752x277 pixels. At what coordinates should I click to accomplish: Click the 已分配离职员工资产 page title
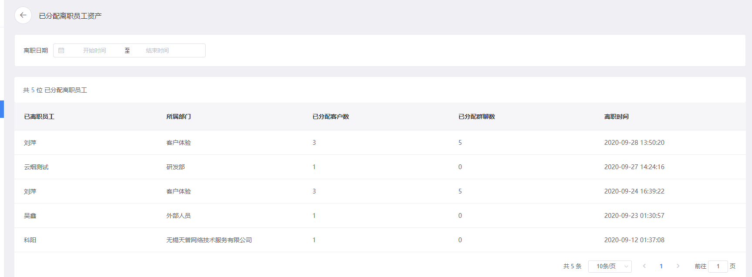click(x=70, y=16)
